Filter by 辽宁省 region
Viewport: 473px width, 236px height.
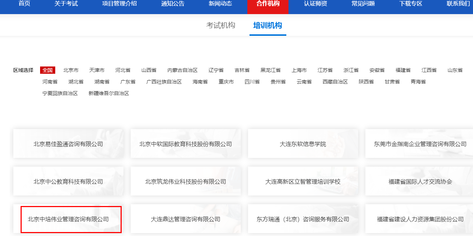(216, 70)
